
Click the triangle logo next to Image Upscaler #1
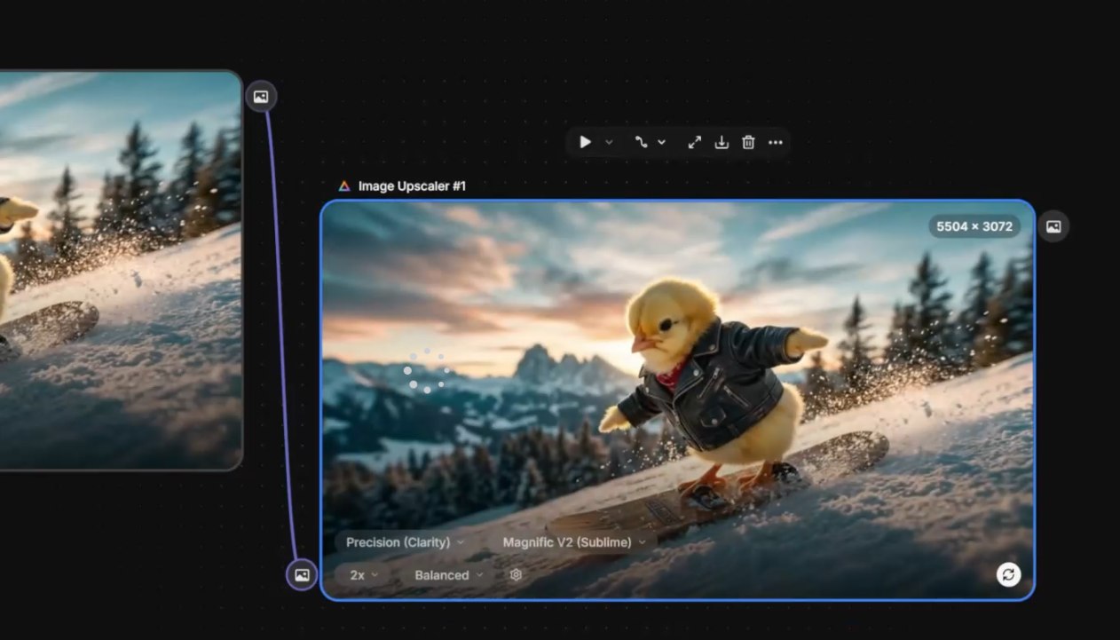tap(343, 186)
